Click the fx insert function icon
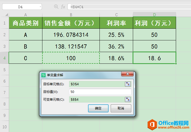Image resolution: width=191 pixels, height=132 pixels. (x=63, y=7)
